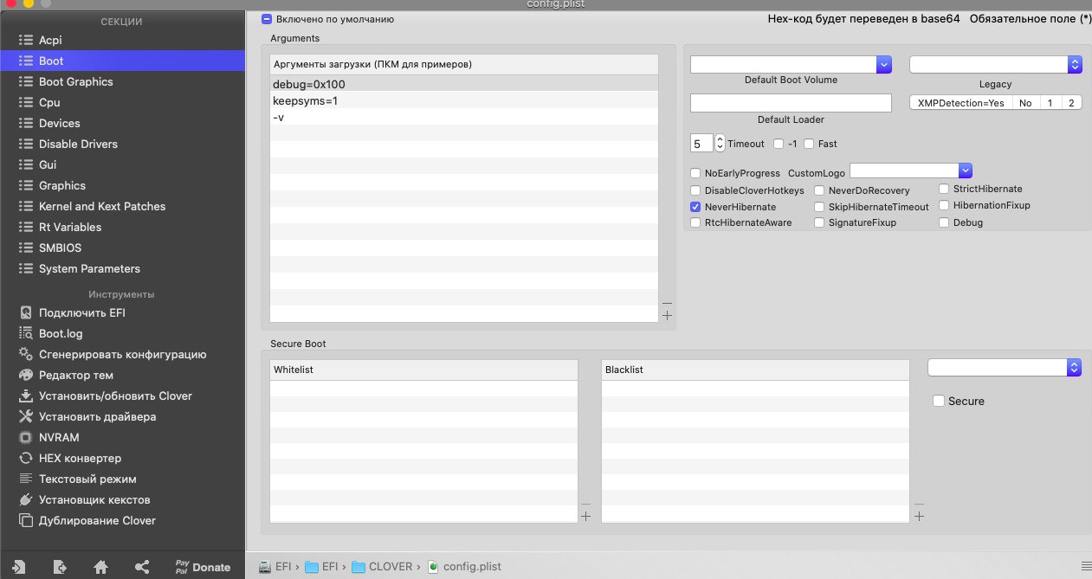Click Дублирование Clover copy icon
The height and width of the screenshot is (579, 1092).
click(24, 520)
